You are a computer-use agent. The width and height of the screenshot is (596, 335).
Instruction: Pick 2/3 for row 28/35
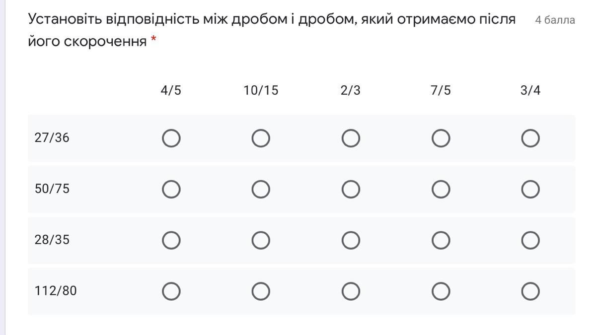coord(351,241)
